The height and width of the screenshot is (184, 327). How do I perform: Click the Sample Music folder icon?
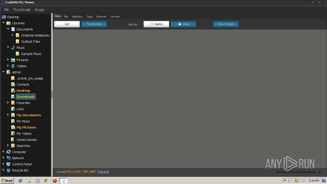click(x=18, y=54)
